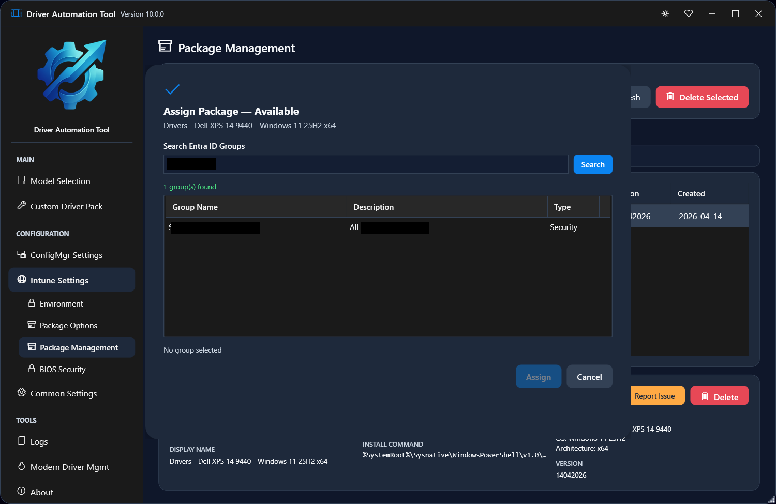The image size is (776, 504).
Task: Sort by the Created column header
Action: pos(710,194)
